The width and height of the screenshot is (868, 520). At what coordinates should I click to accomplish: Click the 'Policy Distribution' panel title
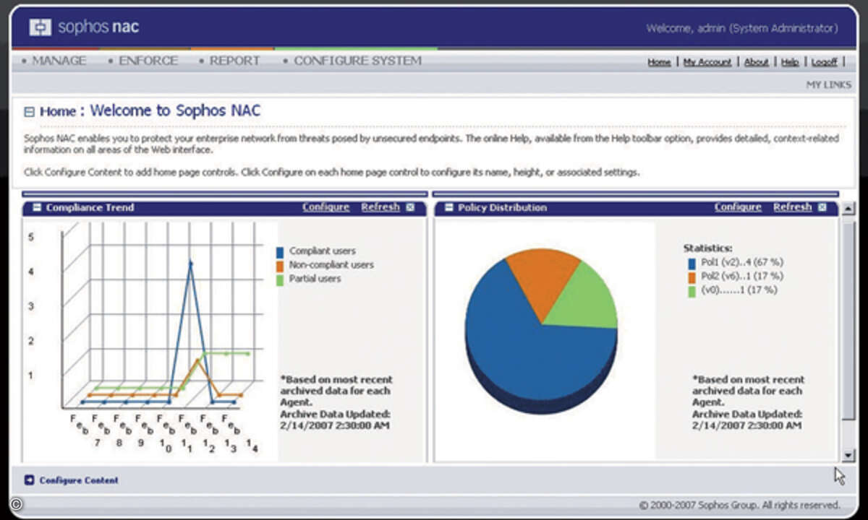coord(502,207)
